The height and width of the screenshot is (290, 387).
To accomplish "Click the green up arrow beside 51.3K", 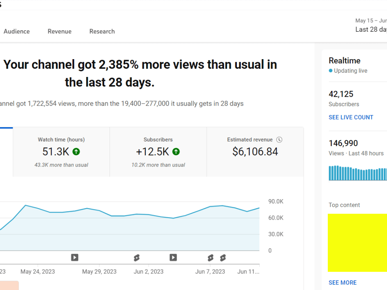I will [76, 152].
